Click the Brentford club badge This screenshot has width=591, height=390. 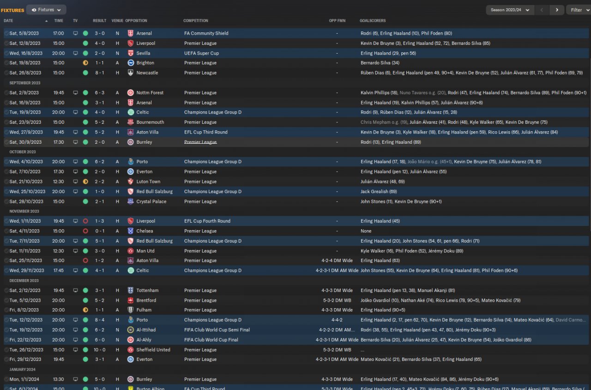click(x=131, y=300)
